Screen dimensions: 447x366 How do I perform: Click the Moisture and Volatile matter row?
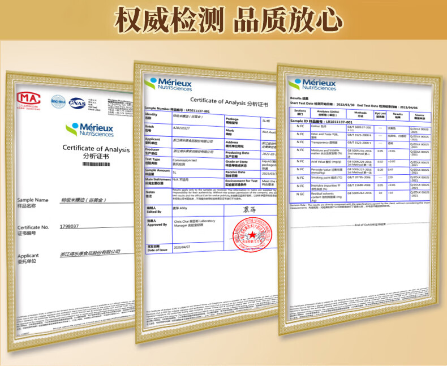[x=360, y=153]
